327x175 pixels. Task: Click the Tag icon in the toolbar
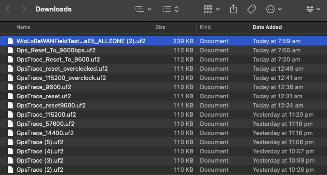point(251,9)
